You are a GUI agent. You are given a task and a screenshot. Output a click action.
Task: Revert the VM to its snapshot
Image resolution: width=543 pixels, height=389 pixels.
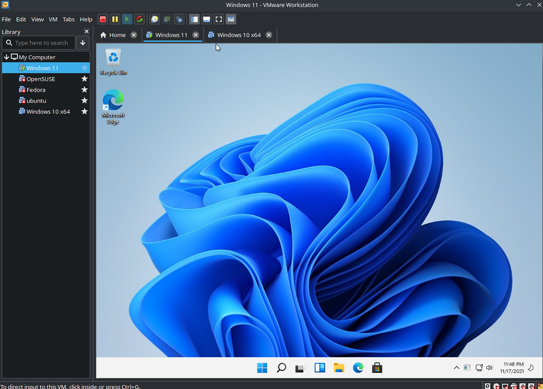[x=167, y=19]
